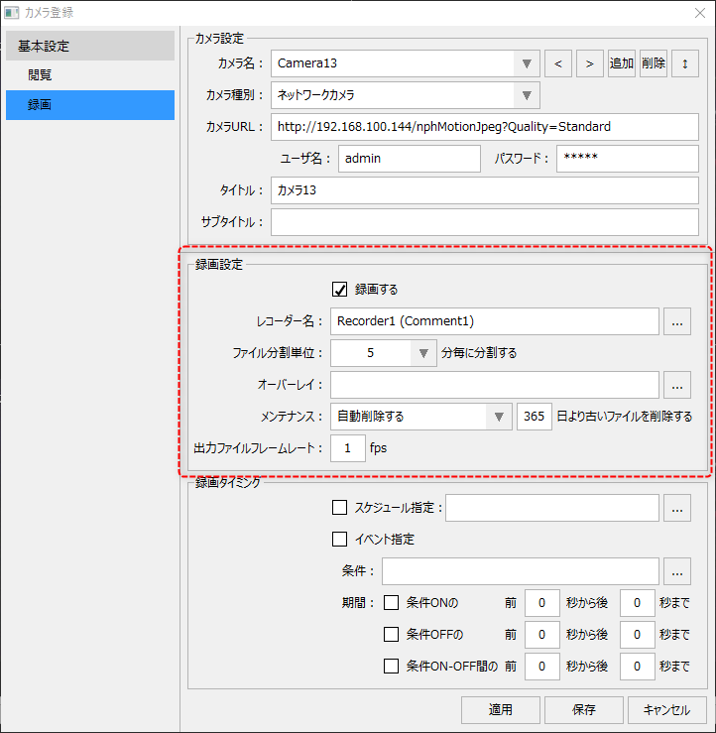Viewport: 716px width, 733px height.
Task: Close the カメラ登録 dialog
Action: (700, 13)
